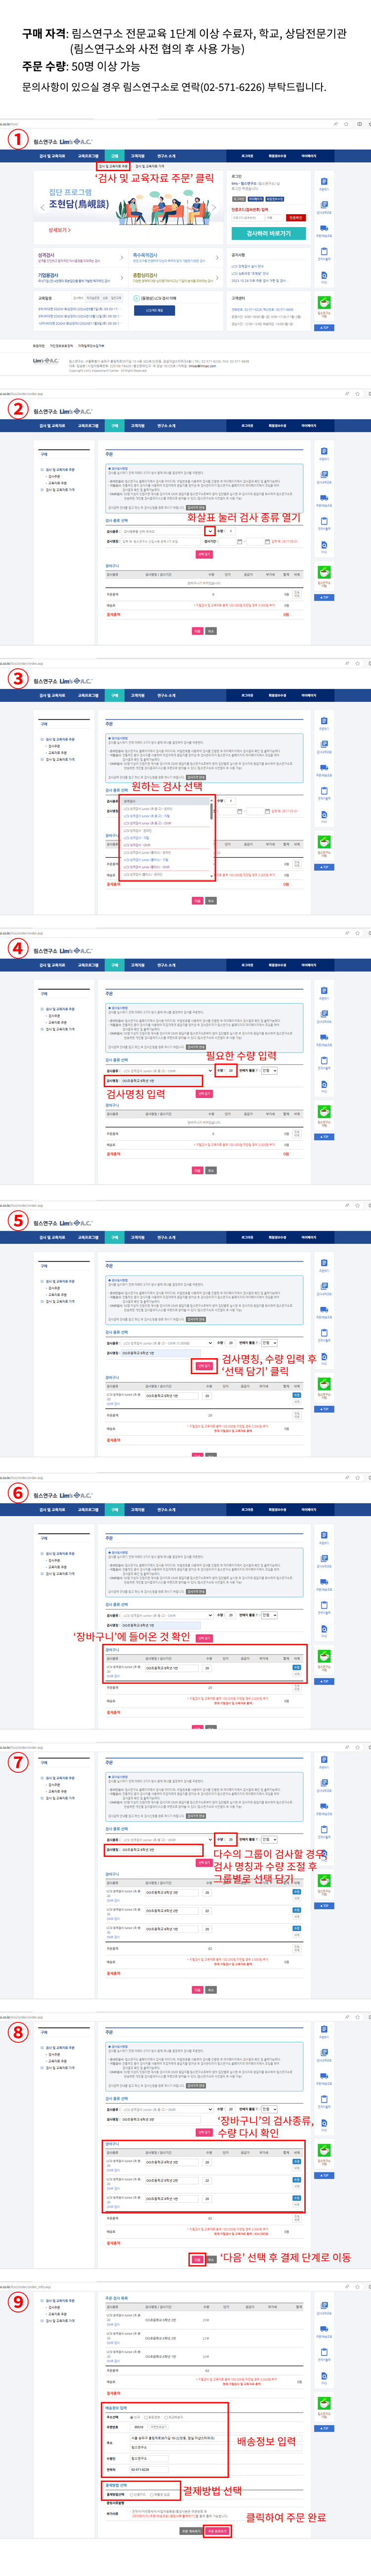Click red 다음 button in step 8
The width and height of the screenshot is (371, 2576).
197,2259
